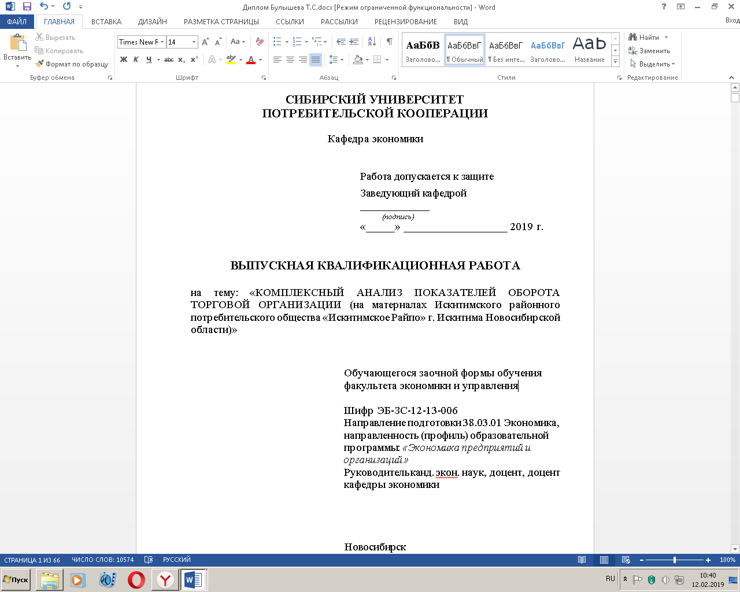
Task: Switch to the РЕЦЕНЗИРОВАНИЕ tab
Action: [406, 21]
